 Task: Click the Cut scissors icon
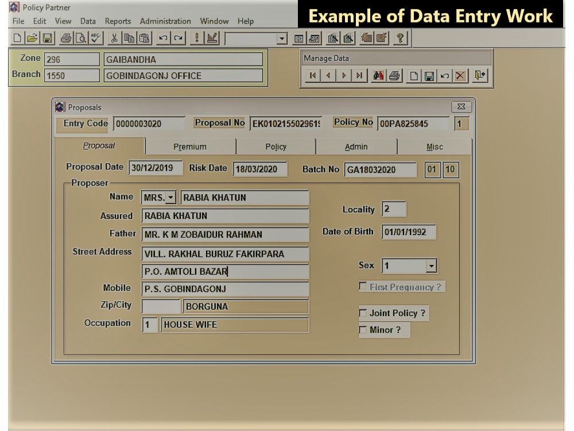click(114, 38)
